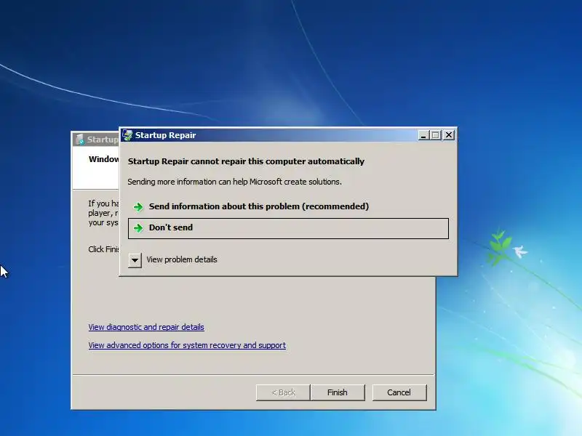Screen dimensions: 582x436
Task: Maximize the Startup Repair dialog
Action: point(436,135)
